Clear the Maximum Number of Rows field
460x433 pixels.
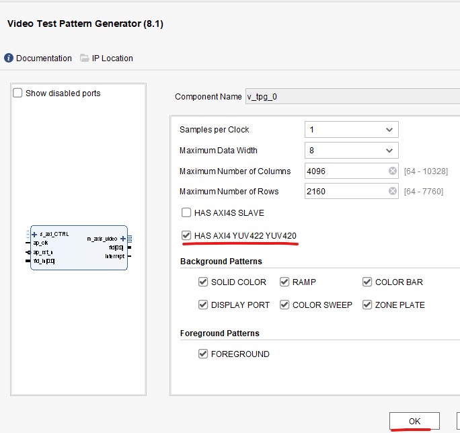393,192
